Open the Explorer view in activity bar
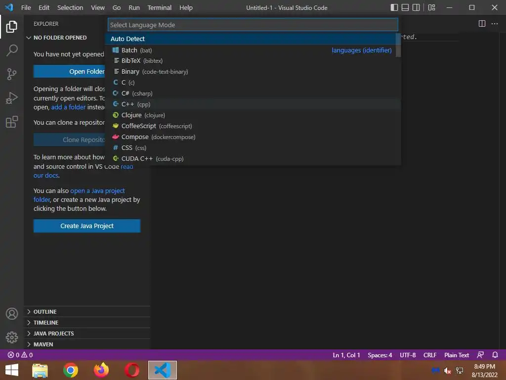Image resolution: width=506 pixels, height=380 pixels. 12,27
